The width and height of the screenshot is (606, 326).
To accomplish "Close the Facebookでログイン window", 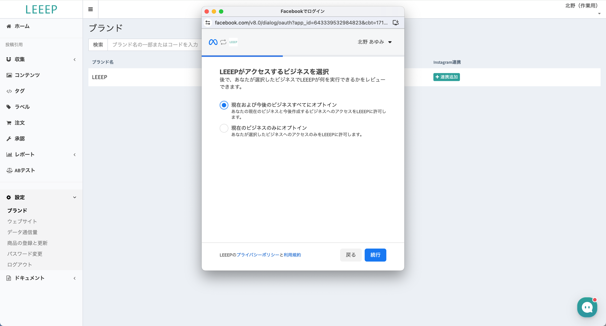I will point(207,12).
